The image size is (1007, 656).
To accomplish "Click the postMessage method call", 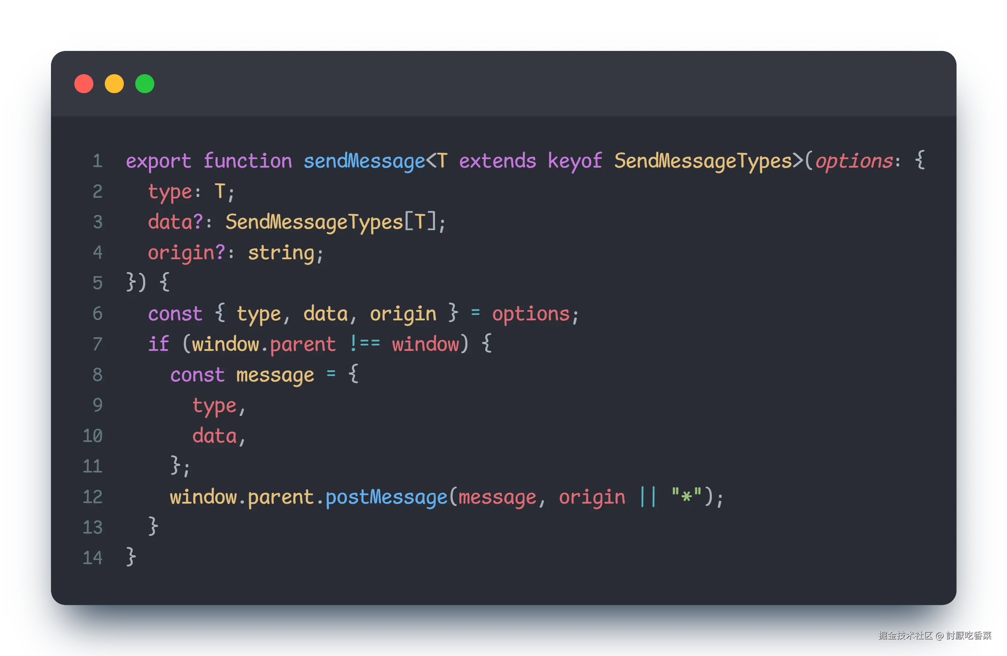I will tap(386, 497).
